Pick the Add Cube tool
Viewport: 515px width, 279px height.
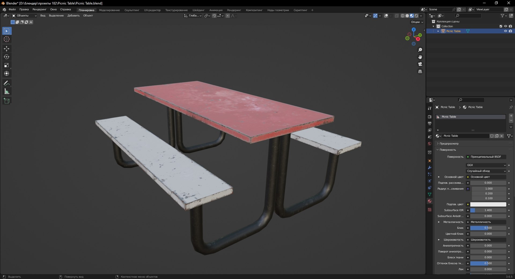[x=7, y=101]
